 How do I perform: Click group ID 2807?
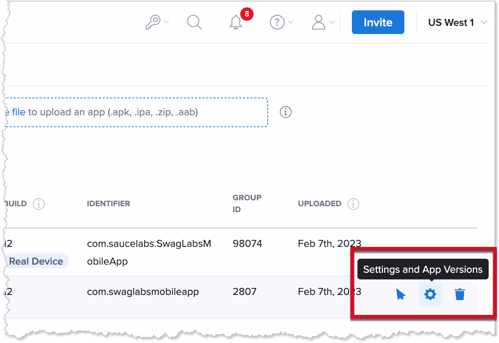(244, 292)
